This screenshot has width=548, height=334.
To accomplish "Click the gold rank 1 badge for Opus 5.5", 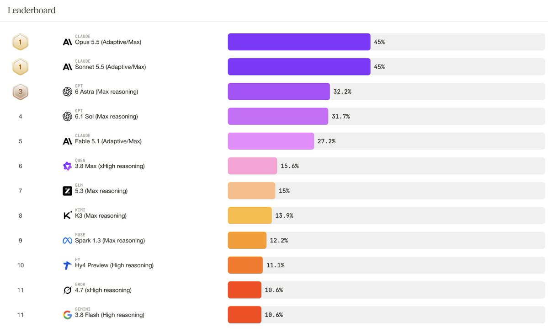I will coord(20,42).
